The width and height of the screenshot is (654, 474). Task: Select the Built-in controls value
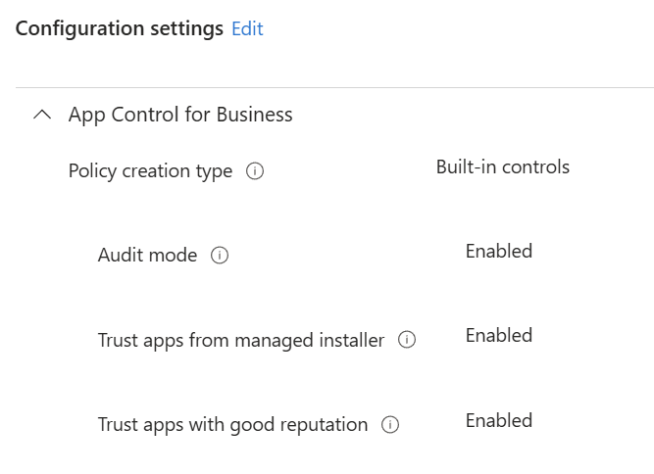click(x=502, y=166)
